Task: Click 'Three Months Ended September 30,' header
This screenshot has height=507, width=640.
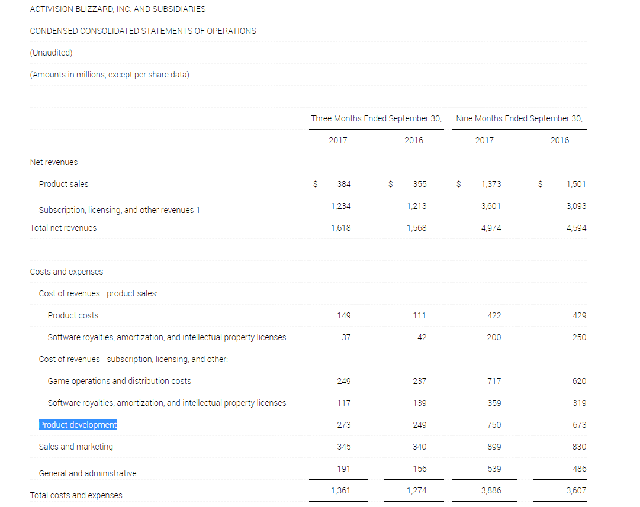Action: click(377, 118)
